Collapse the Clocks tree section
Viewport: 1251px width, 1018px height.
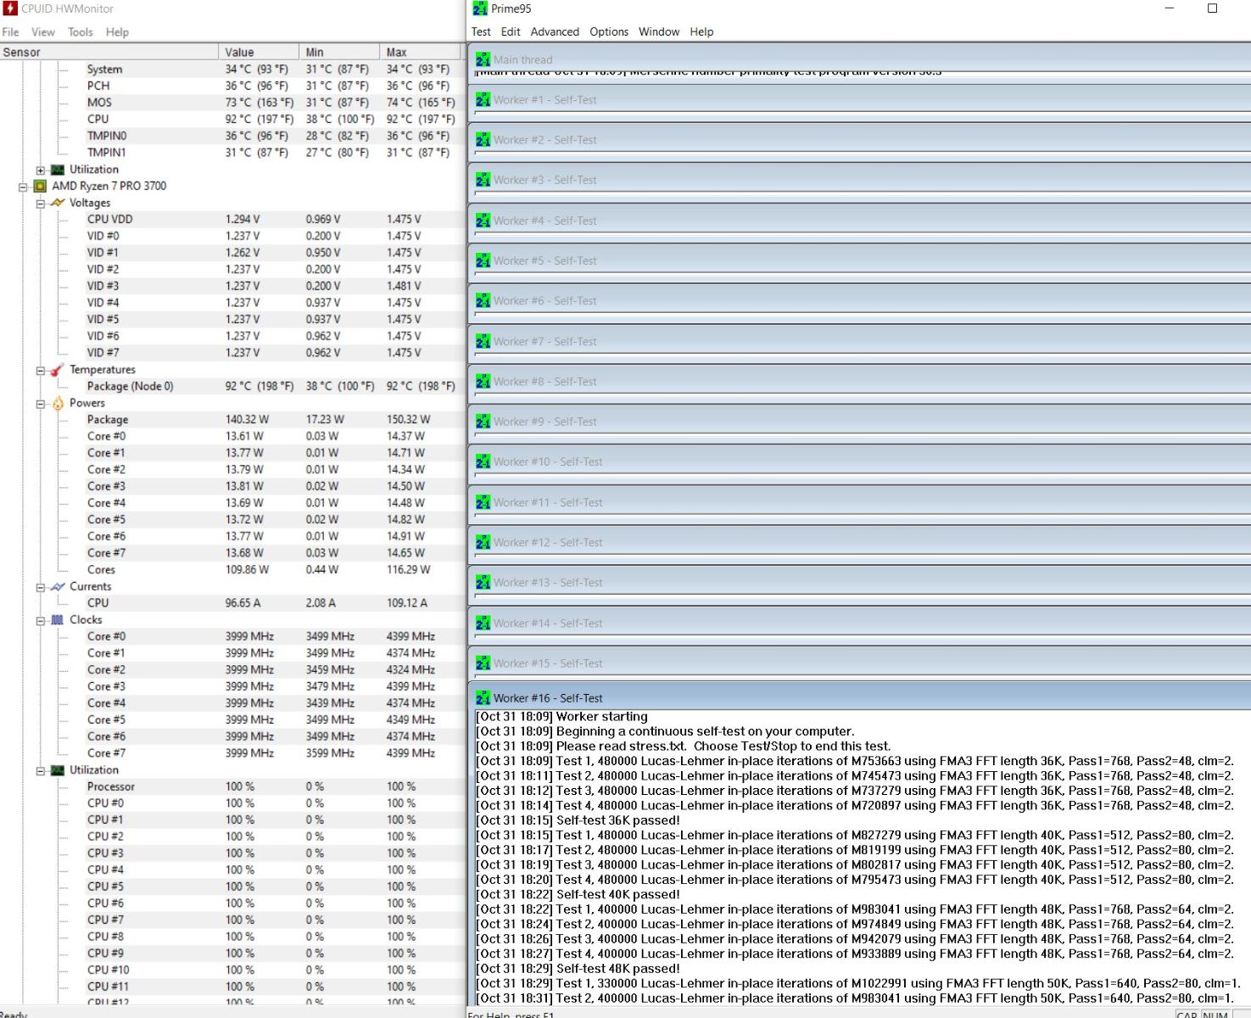(40, 621)
